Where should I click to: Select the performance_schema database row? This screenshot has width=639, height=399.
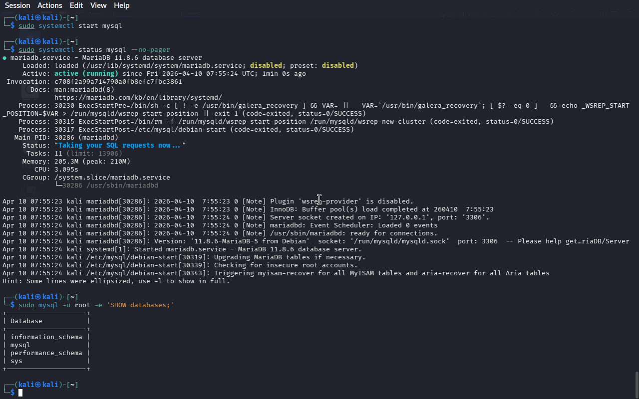[x=46, y=353]
